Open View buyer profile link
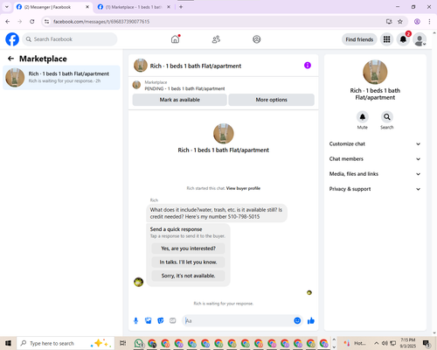The image size is (437, 350). coord(243,188)
